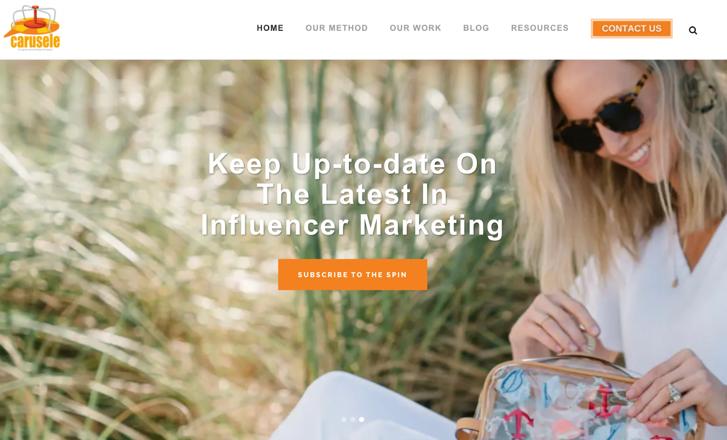Viewport: 727px width, 440px height.
Task: Click the 'Keep Up-to-date On' headline line
Action: click(x=353, y=163)
